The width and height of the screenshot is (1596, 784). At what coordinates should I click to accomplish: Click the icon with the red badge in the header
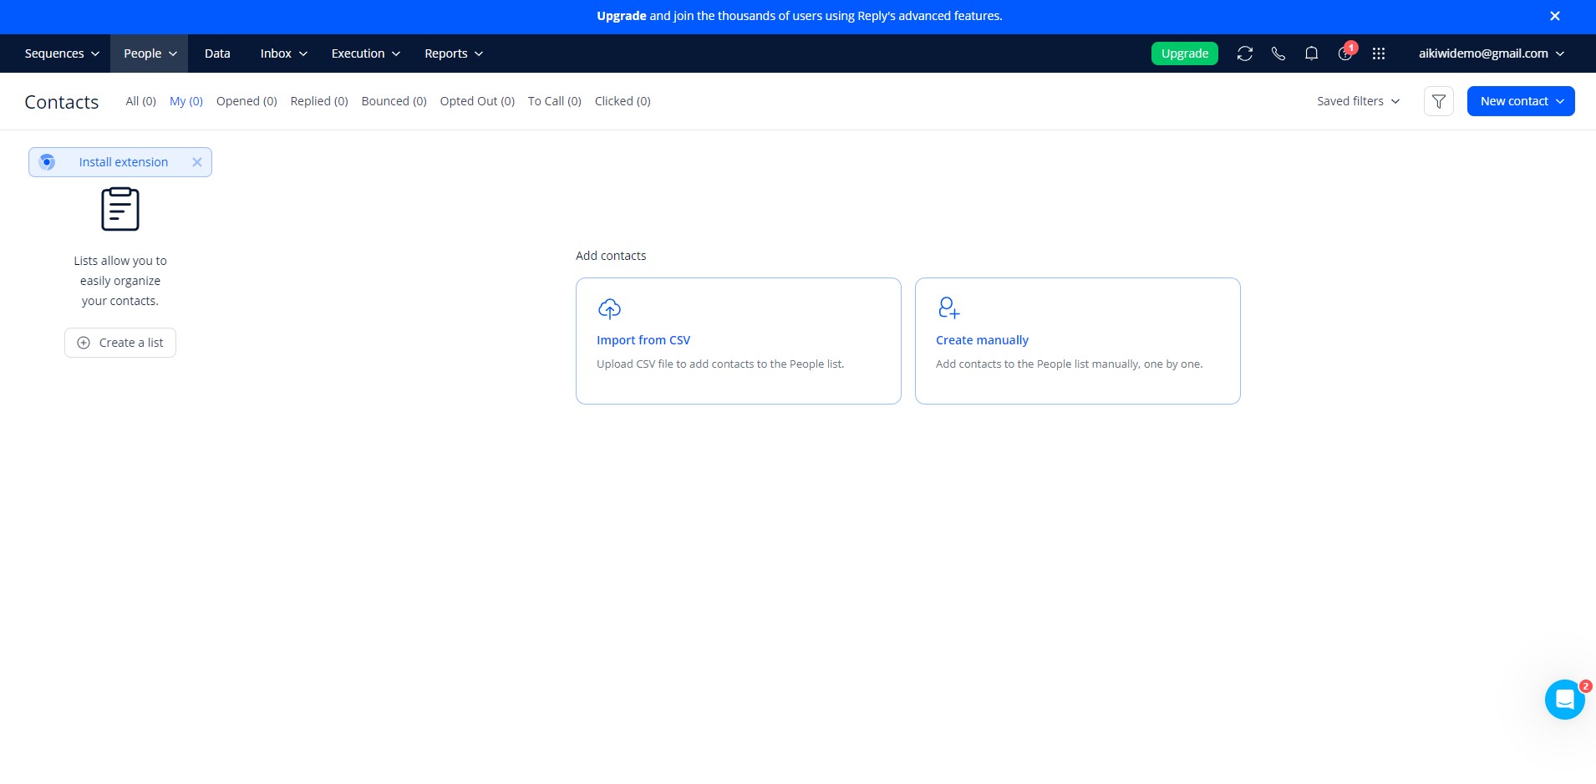1345,53
